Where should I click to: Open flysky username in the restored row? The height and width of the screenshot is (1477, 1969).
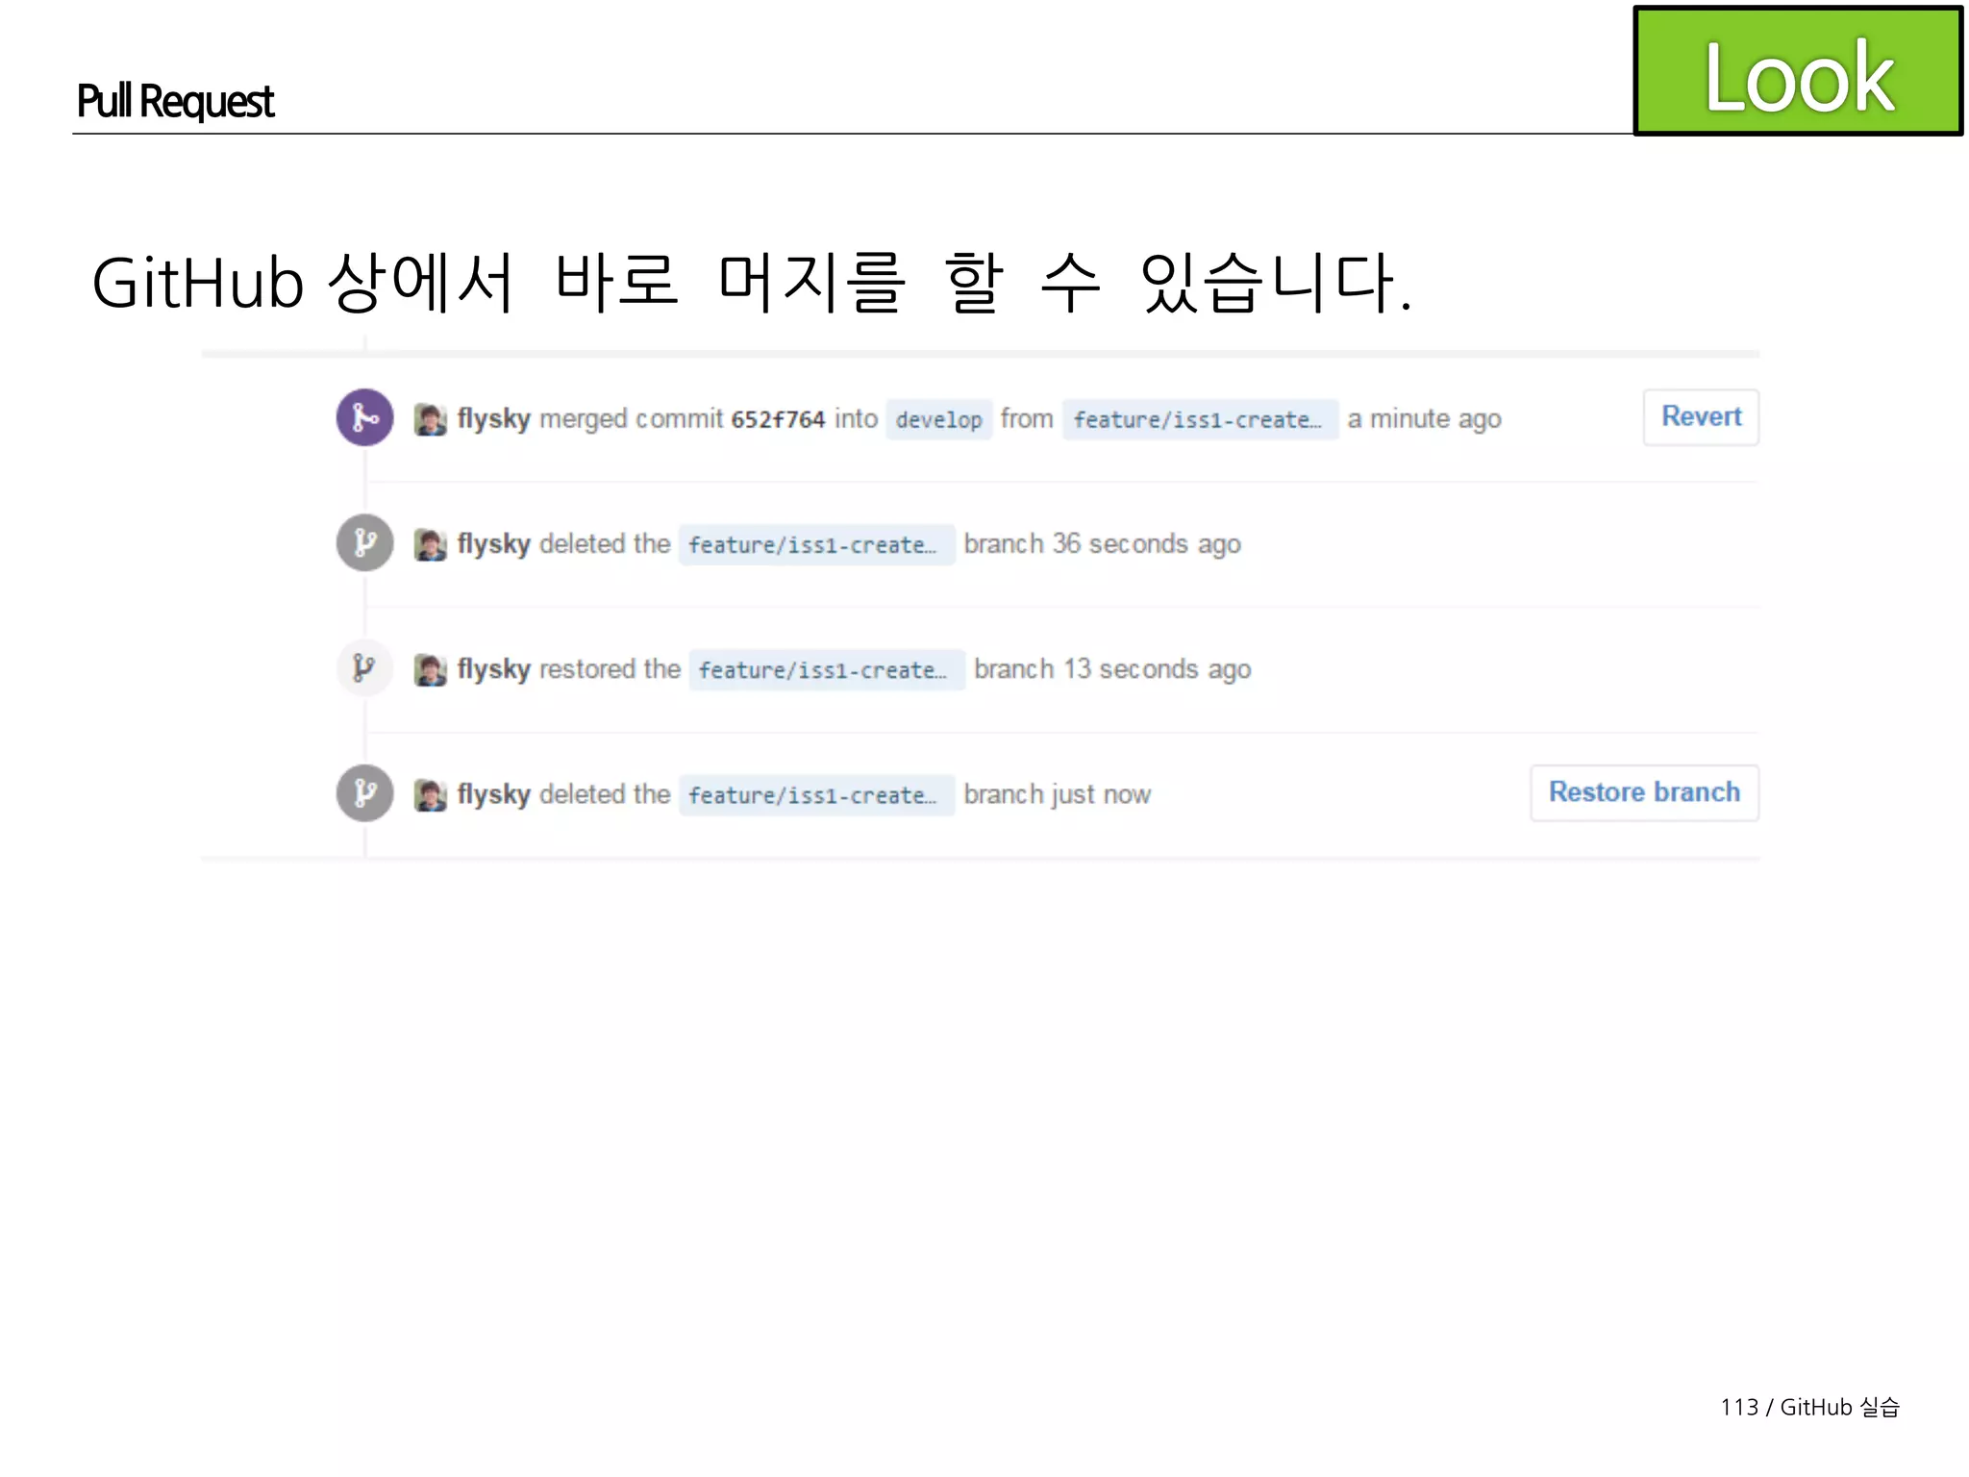(493, 669)
